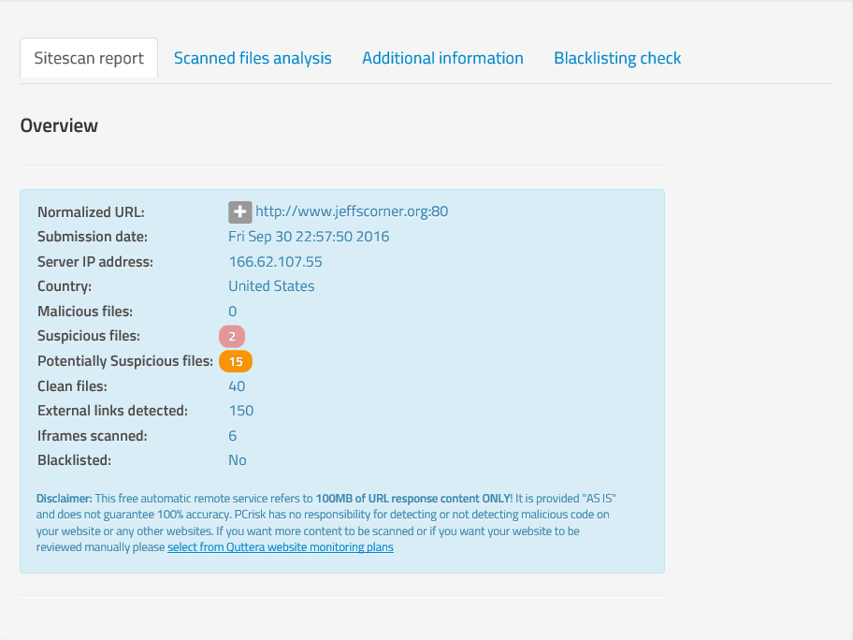Click the Potentially Suspicious files badge 15

pyautogui.click(x=236, y=361)
